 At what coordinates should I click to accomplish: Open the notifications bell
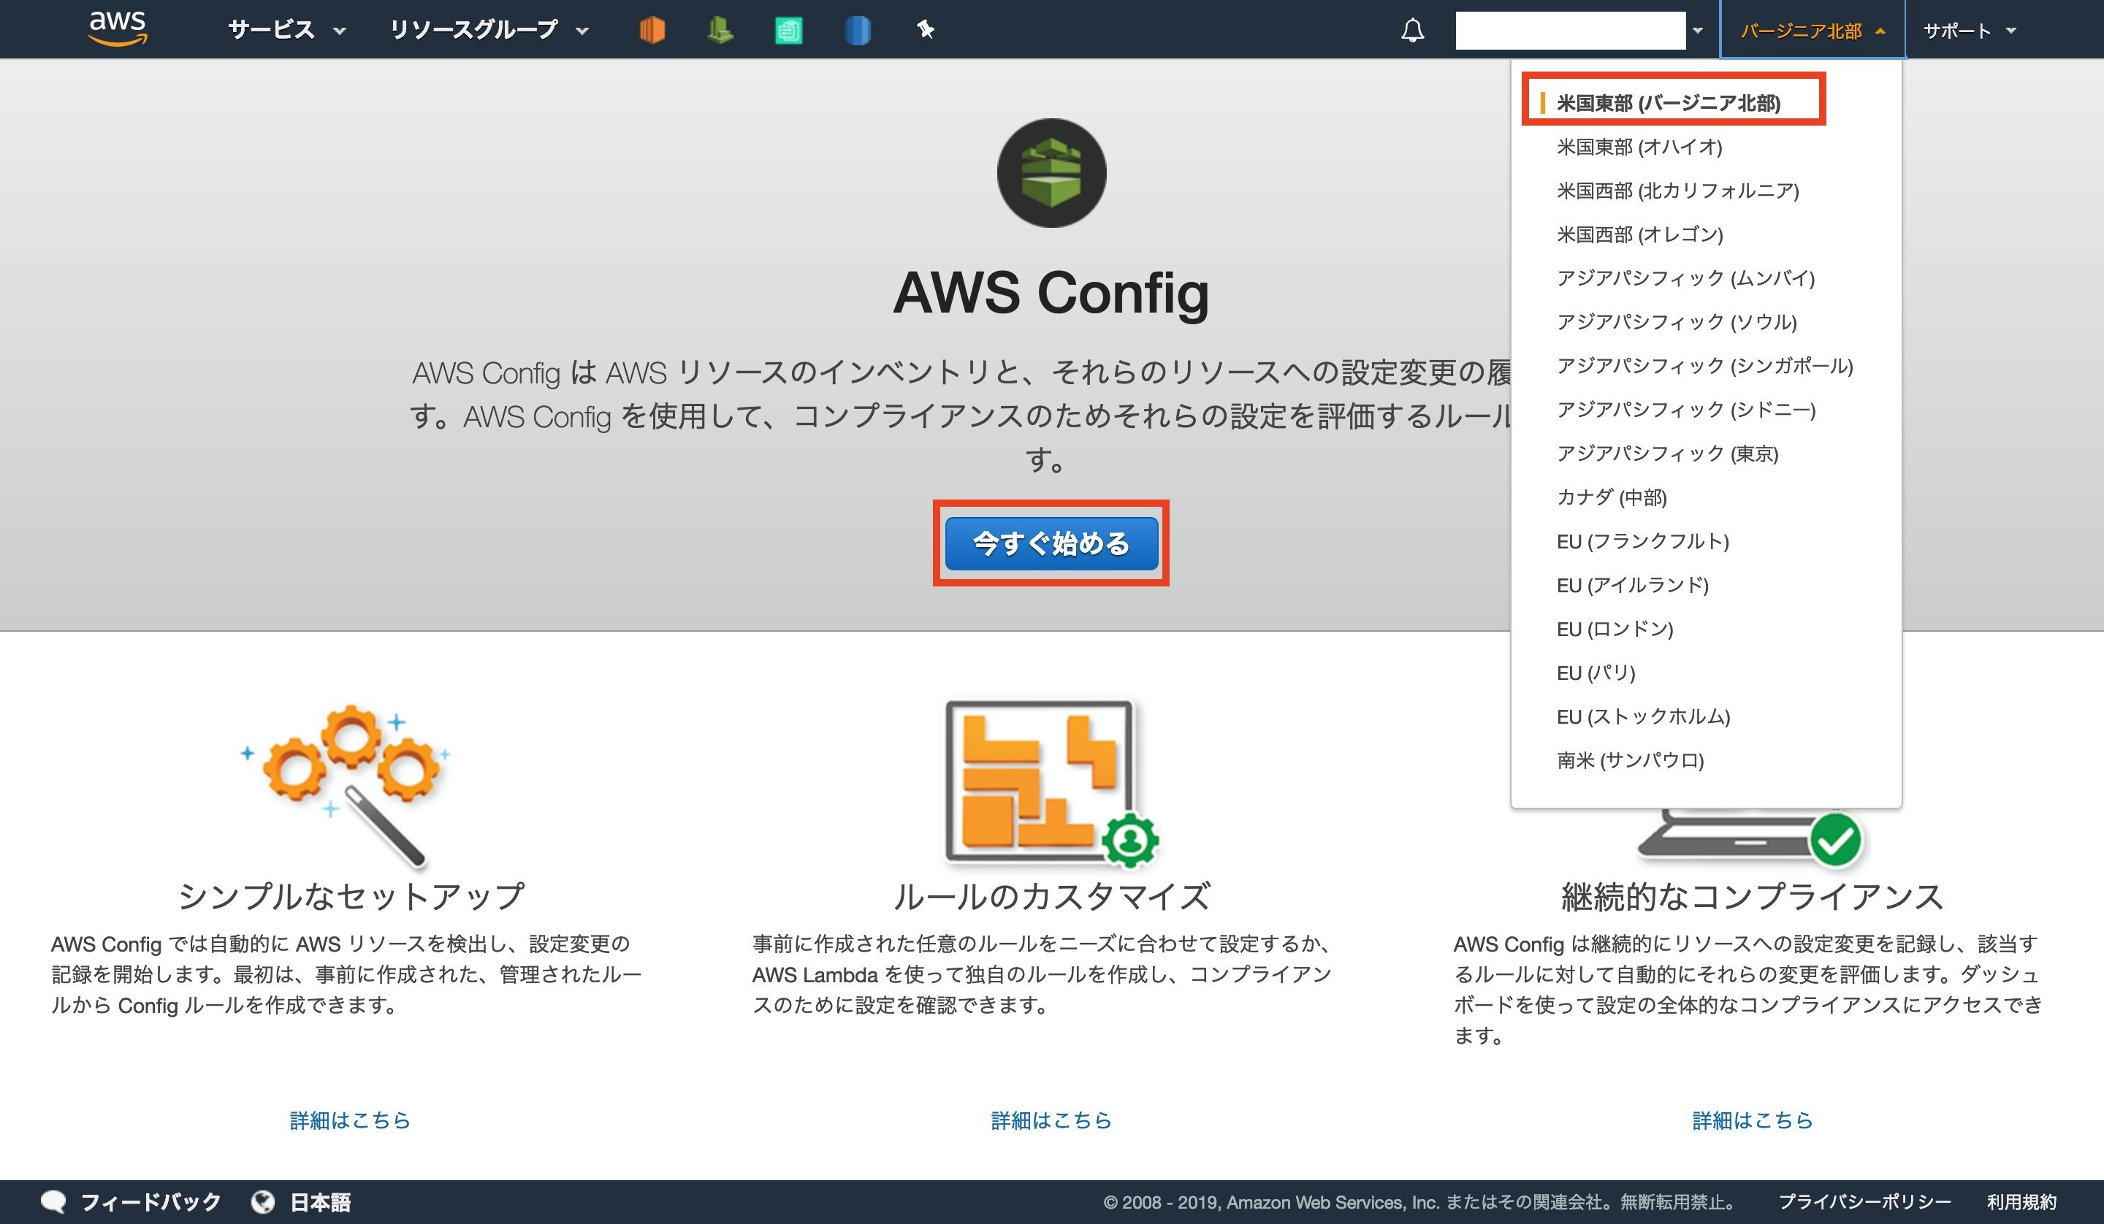[x=1412, y=31]
